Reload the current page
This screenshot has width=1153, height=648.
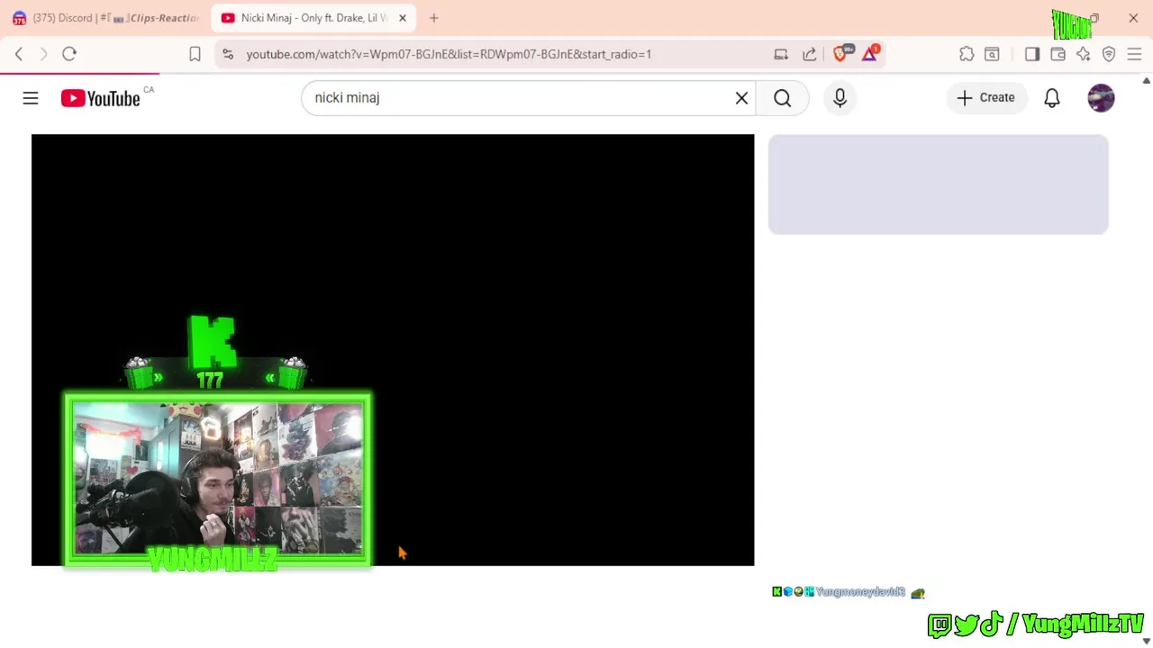click(69, 54)
